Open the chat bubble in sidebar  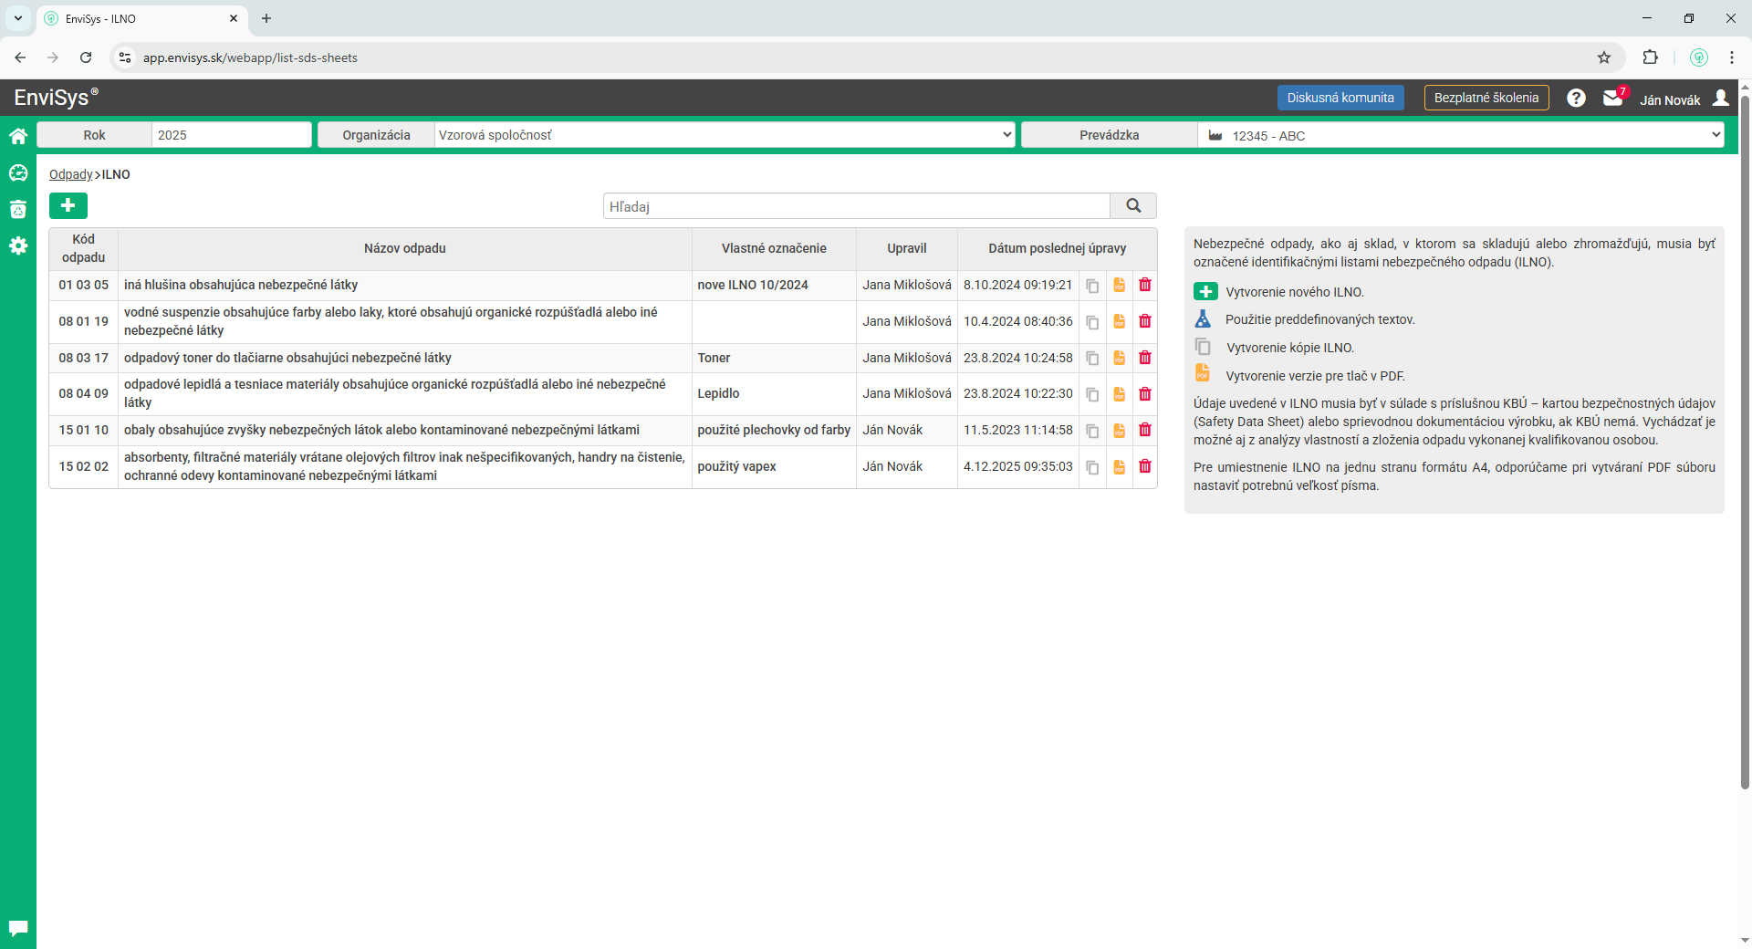point(18,928)
